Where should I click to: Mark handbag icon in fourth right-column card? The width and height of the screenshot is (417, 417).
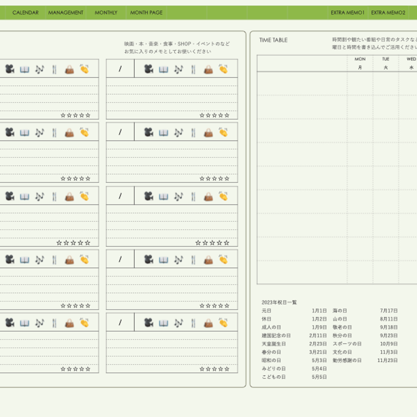click(208, 260)
